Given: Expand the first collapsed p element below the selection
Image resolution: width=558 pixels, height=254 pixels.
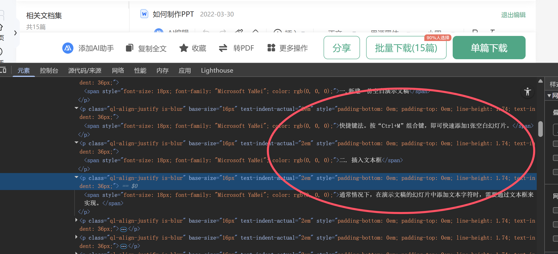Looking at the screenshot, I should (x=76, y=220).
